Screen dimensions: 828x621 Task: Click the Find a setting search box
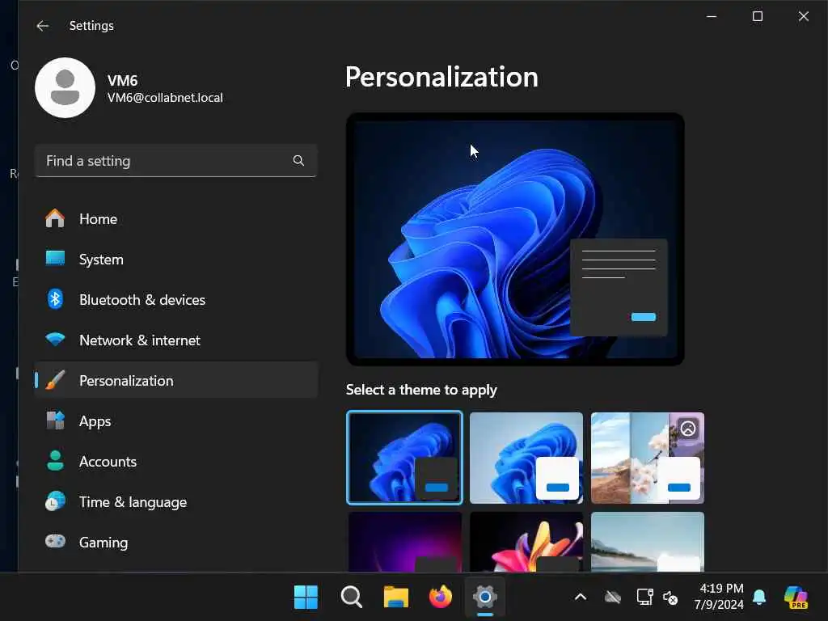(175, 161)
